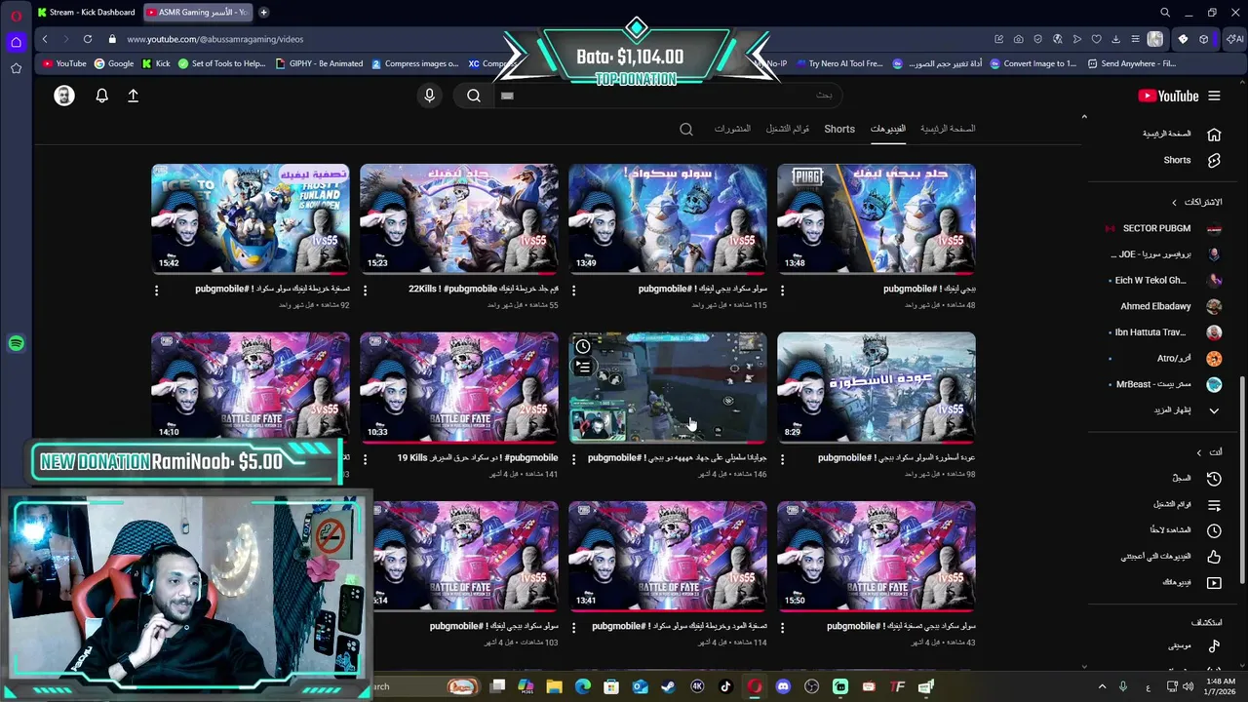The height and width of the screenshot is (702, 1248).
Task: Switch to الصفحة الرئيسية channel home tab
Action: (948, 129)
